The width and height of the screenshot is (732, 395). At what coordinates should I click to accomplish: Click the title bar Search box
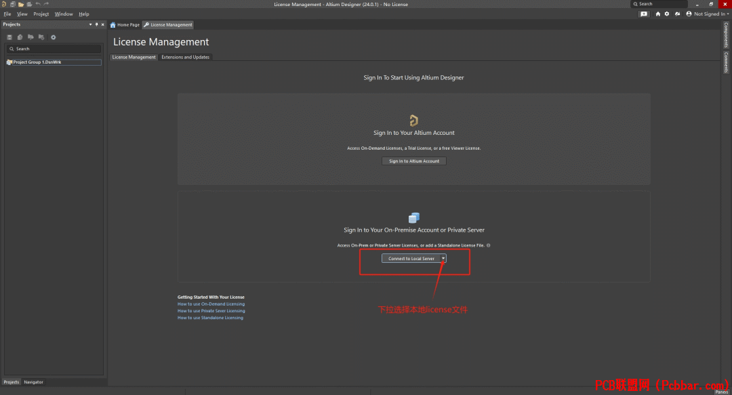coord(659,4)
